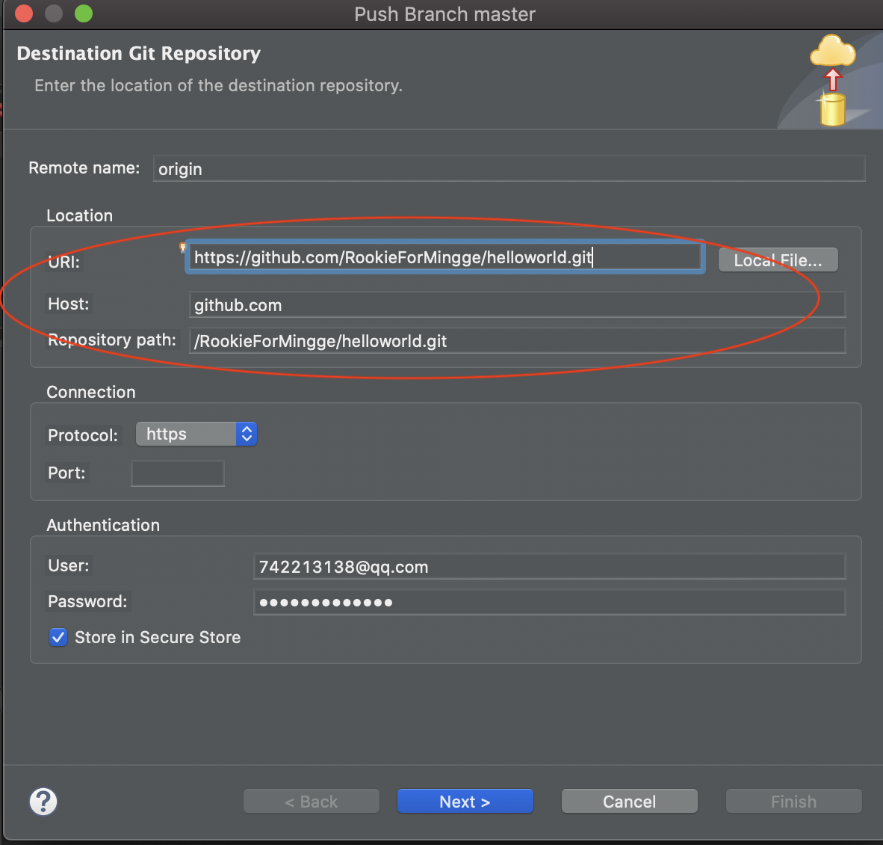
Task: Click the Connection group label
Action: (90, 392)
